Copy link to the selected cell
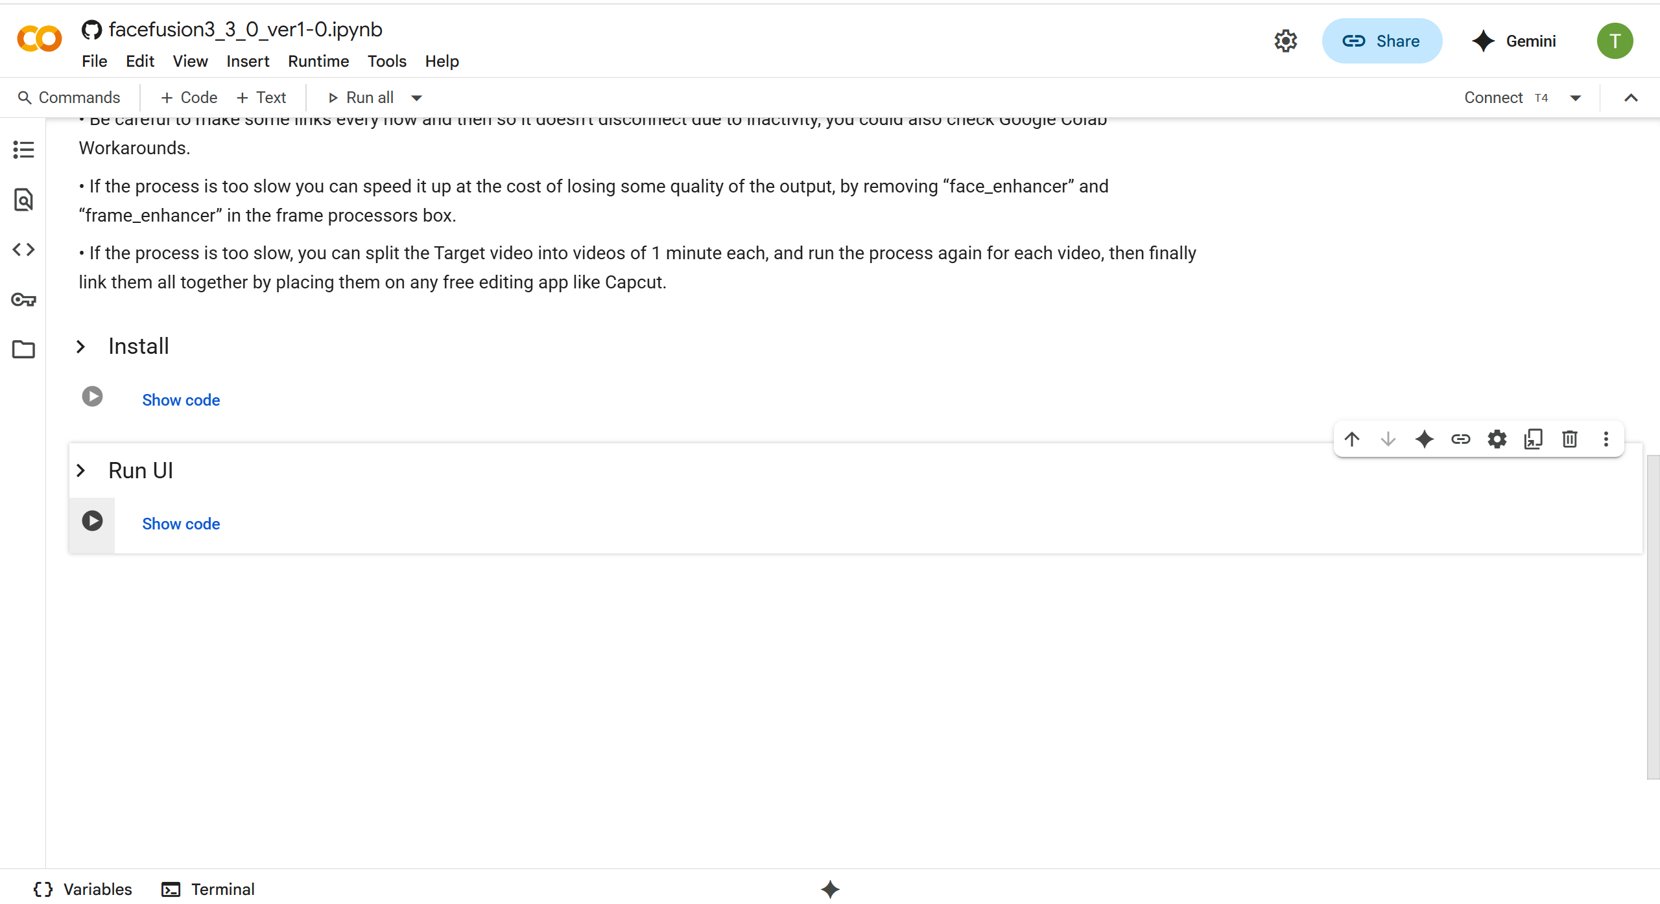The height and width of the screenshot is (904, 1660). [1461, 439]
